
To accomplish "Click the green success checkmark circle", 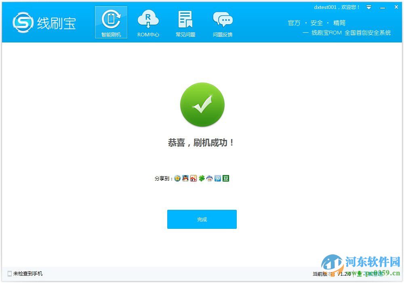I will (202, 104).
